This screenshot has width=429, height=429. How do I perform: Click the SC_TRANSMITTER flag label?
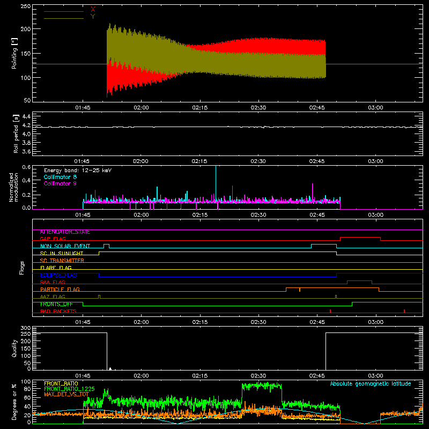[x=62, y=261]
